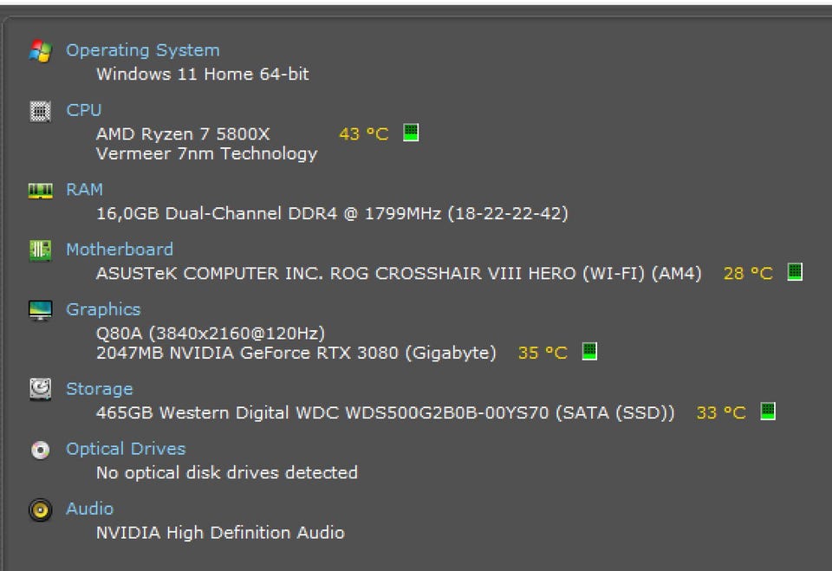Click the Operating System Windows flag icon
The height and width of the screenshot is (571, 832).
(x=40, y=51)
